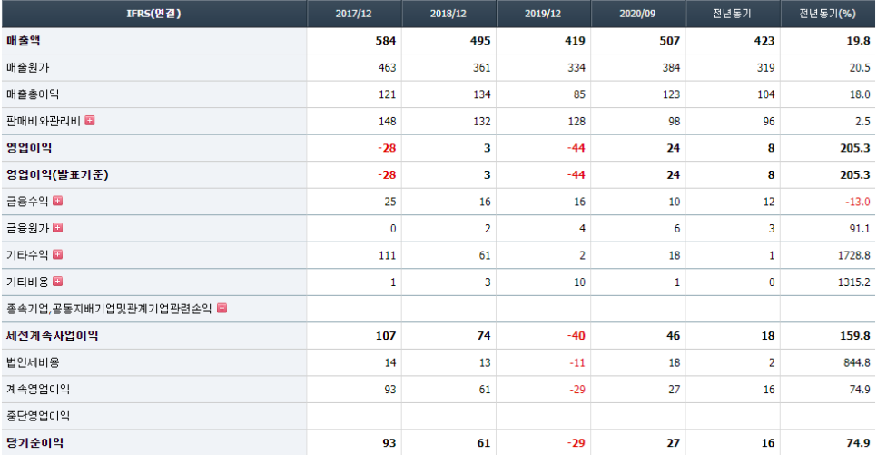Click the 세전계속사업이익 value 107
Image resolution: width=877 pixels, height=455 pixels.
pos(386,336)
